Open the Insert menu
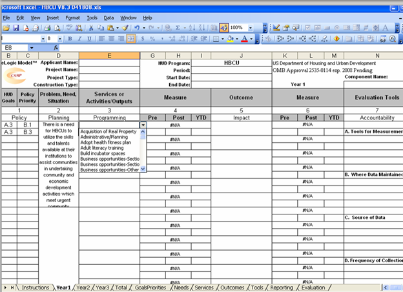This screenshot has height=292, width=403. click(x=53, y=17)
